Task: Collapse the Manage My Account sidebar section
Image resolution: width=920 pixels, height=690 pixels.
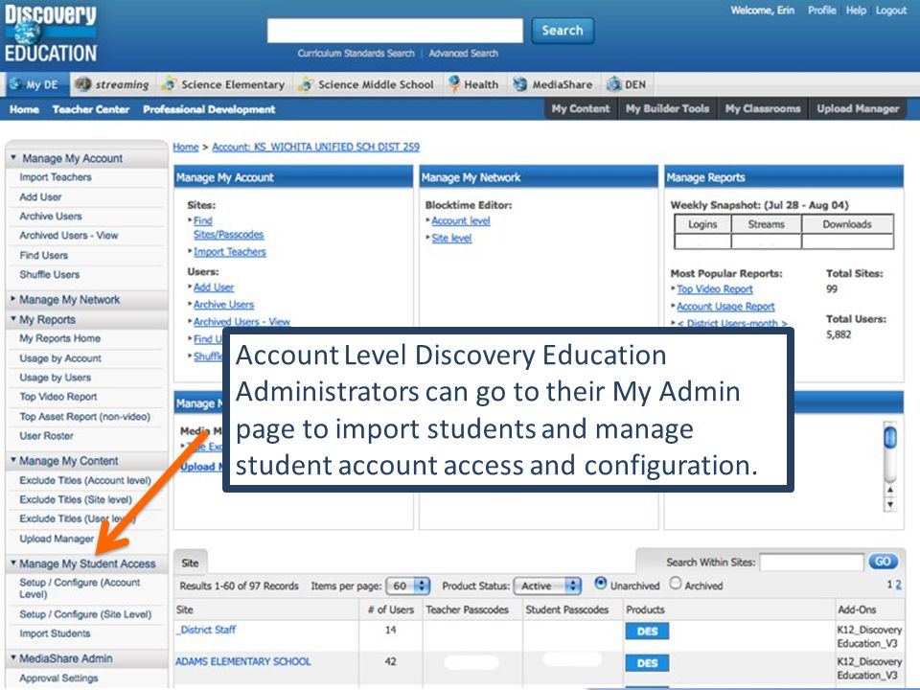Action: [12, 158]
